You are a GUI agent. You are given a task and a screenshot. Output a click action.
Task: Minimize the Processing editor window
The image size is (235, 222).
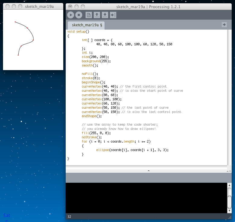tap(77, 6)
